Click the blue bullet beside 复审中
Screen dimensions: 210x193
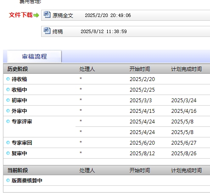tap(8, 153)
